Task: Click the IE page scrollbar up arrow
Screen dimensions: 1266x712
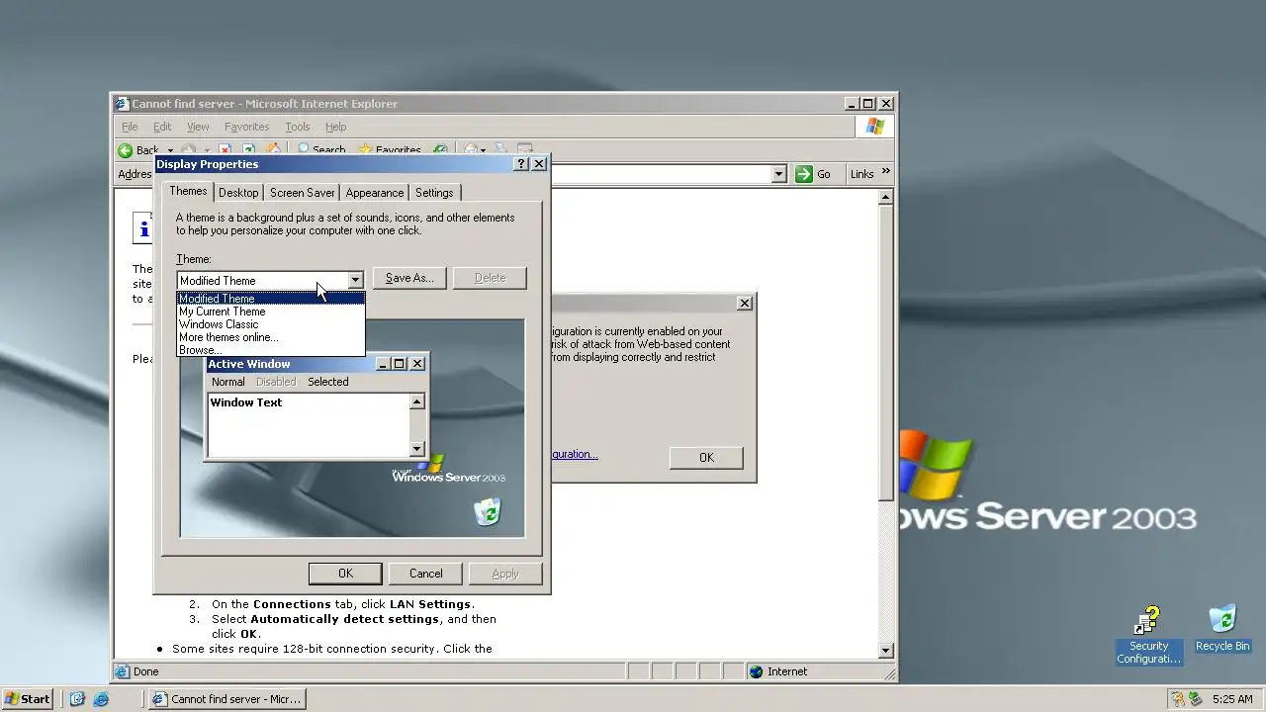Action: (886, 197)
